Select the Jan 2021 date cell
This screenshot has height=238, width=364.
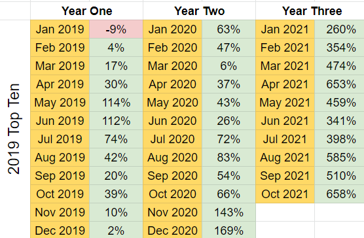coord(285,29)
